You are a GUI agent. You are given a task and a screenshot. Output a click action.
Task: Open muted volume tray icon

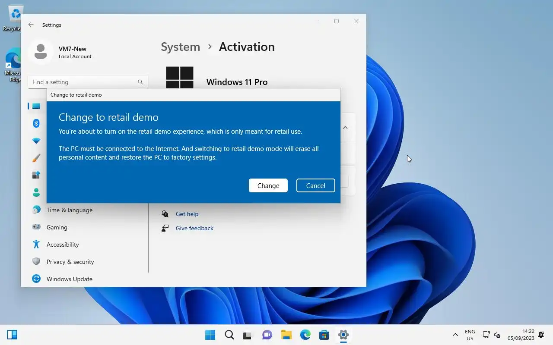(497, 335)
